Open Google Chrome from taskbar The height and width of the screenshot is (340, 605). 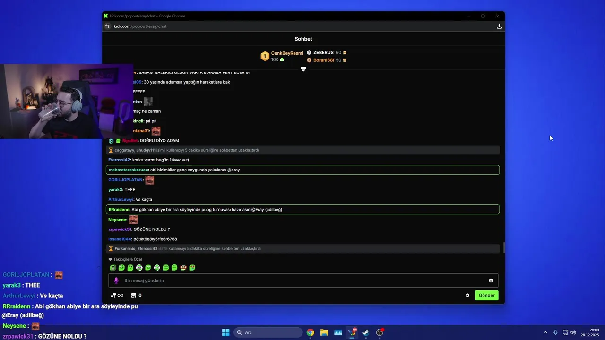[x=310, y=332]
